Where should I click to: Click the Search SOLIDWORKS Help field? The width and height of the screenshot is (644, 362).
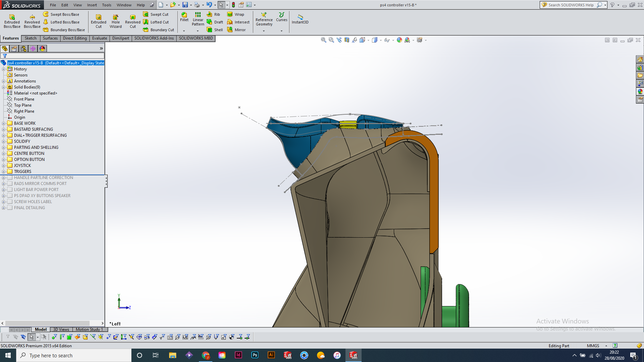pos(571,5)
